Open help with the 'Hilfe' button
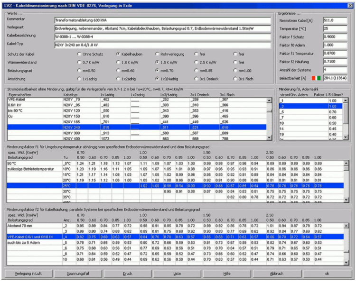Image resolution: width=356 pixels, height=282 pixels. [x=226, y=273]
